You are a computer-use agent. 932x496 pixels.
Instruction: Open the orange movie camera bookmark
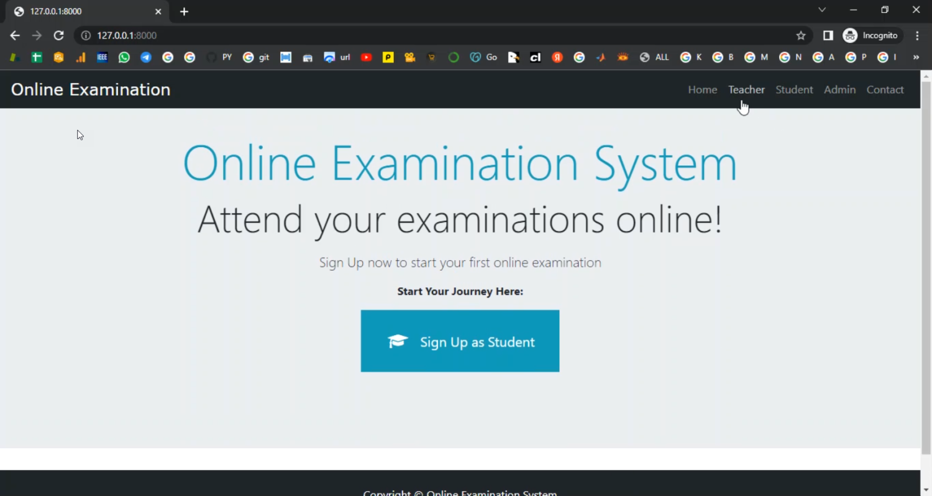tap(409, 57)
